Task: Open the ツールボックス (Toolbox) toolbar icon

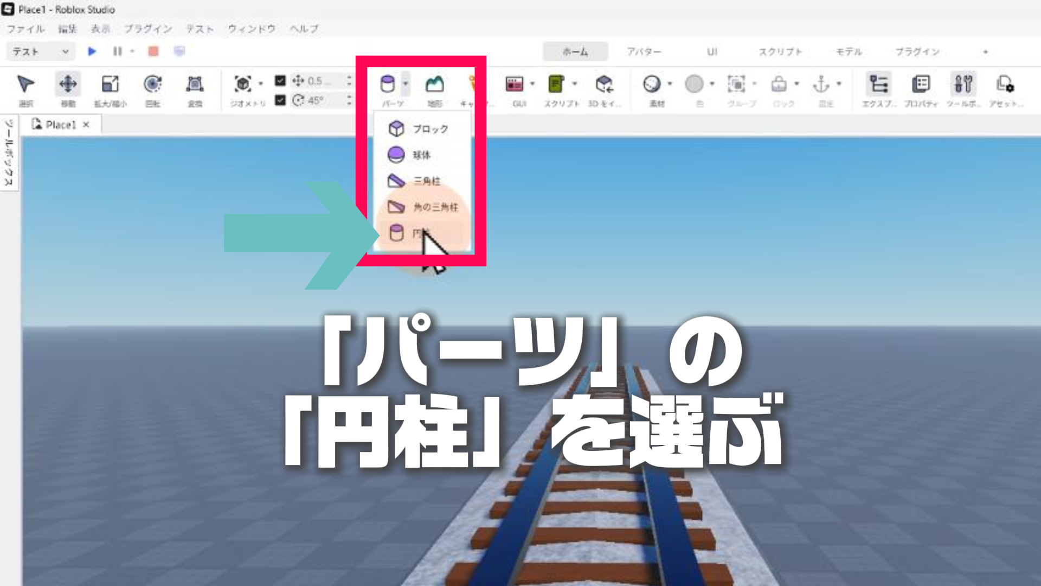Action: point(963,85)
